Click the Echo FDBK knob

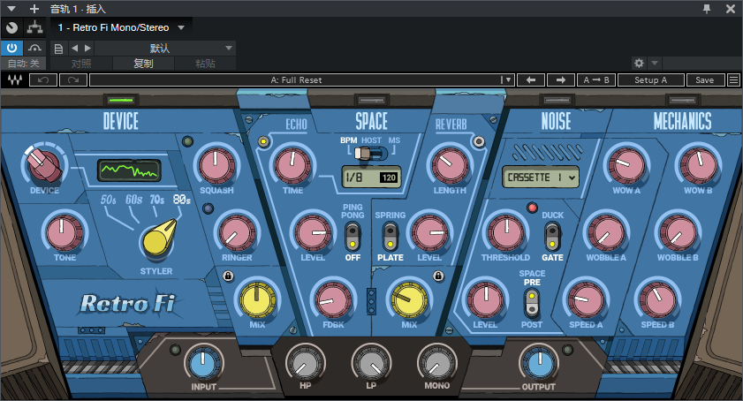pos(333,300)
